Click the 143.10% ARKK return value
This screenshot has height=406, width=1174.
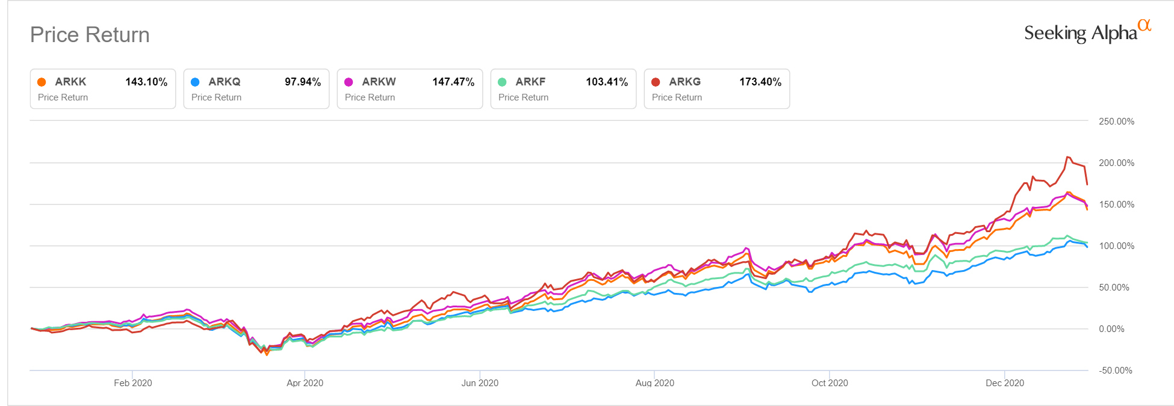pyautogui.click(x=146, y=82)
